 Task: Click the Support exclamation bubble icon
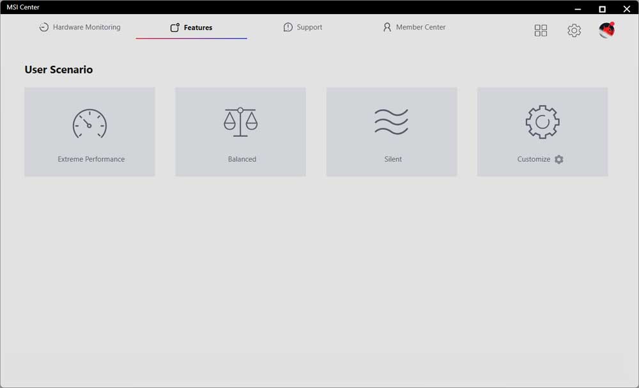[x=288, y=27]
